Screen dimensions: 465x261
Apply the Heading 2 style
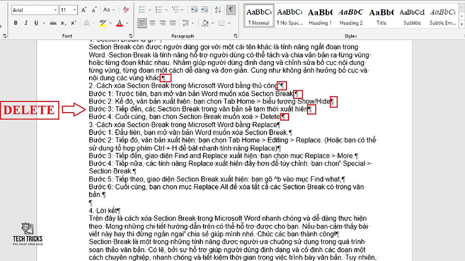[351, 16]
